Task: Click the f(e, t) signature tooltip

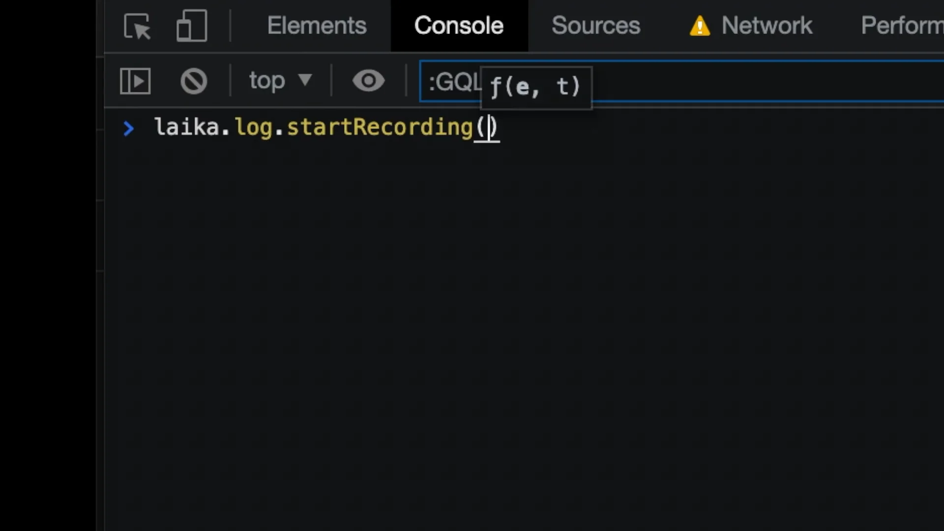Action: click(535, 88)
